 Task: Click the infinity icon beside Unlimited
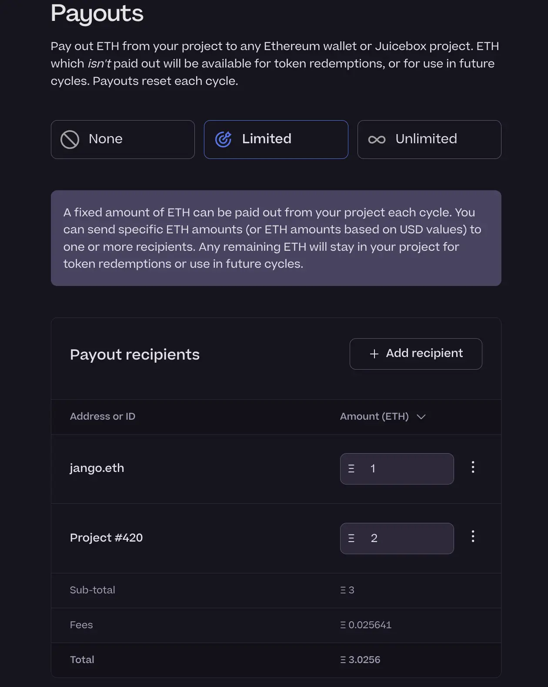pos(377,139)
